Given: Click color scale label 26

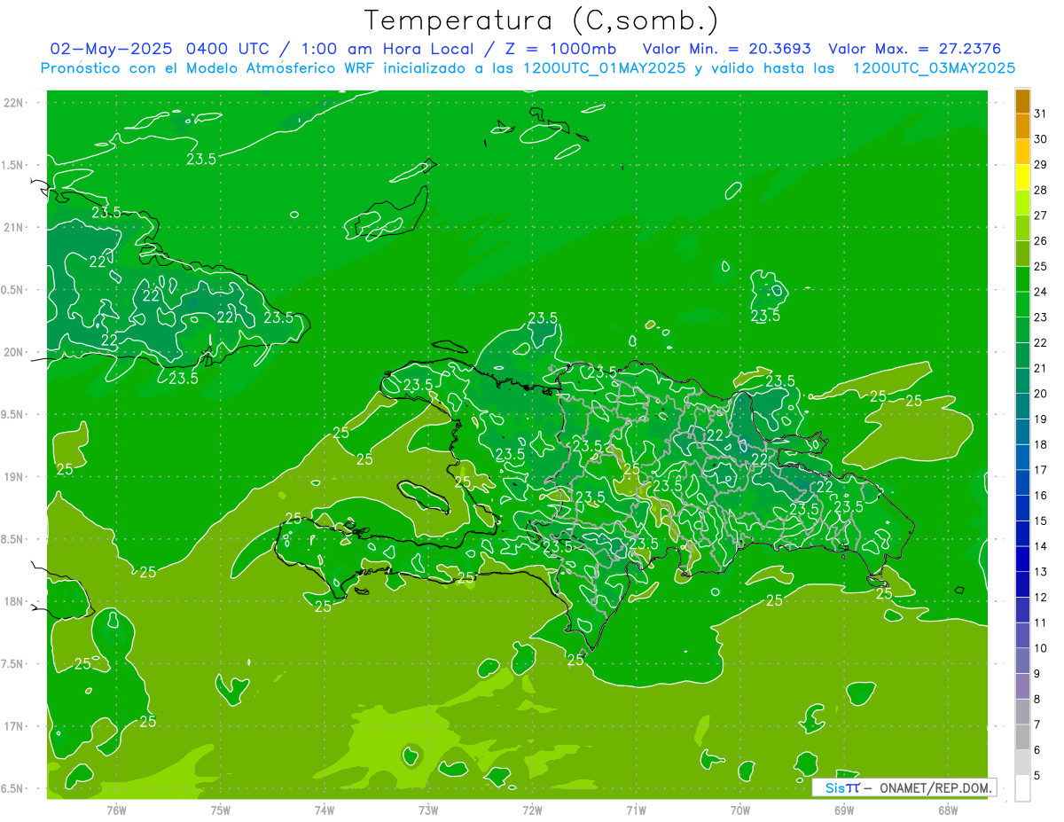Looking at the screenshot, I should click(x=1040, y=241).
